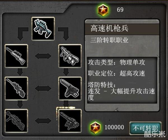Click the 攻击类型：物理单攻 description line
Image resolution: width=168 pixels, height=140 pixels.
[116, 62]
